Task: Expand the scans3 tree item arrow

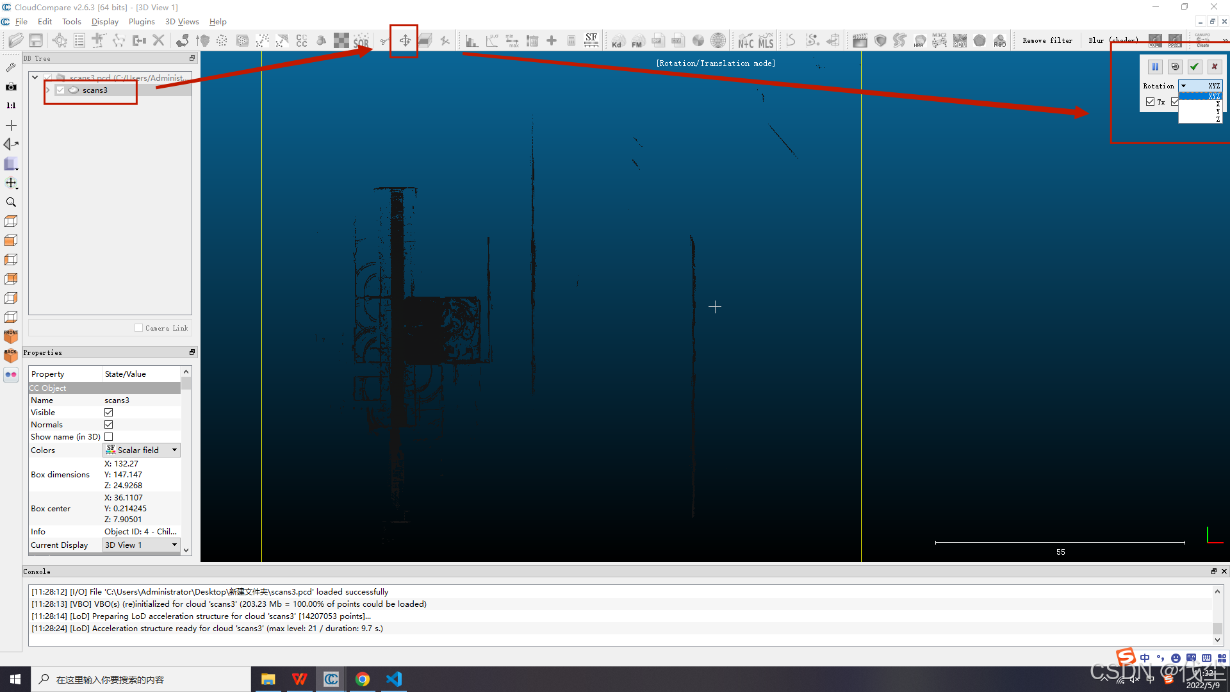Action: (x=47, y=90)
